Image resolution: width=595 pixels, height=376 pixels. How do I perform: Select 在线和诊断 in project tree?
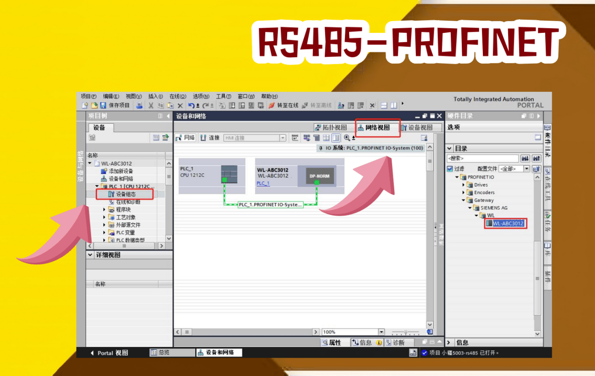click(x=124, y=202)
